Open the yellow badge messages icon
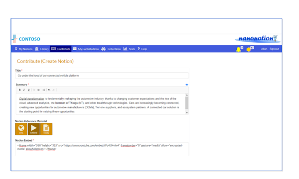This screenshot has width=299, height=179. coord(249,49)
